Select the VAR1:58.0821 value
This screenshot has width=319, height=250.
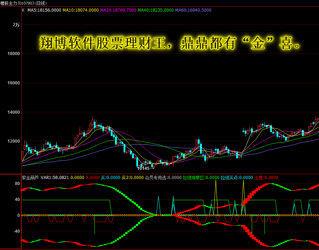coord(55,178)
